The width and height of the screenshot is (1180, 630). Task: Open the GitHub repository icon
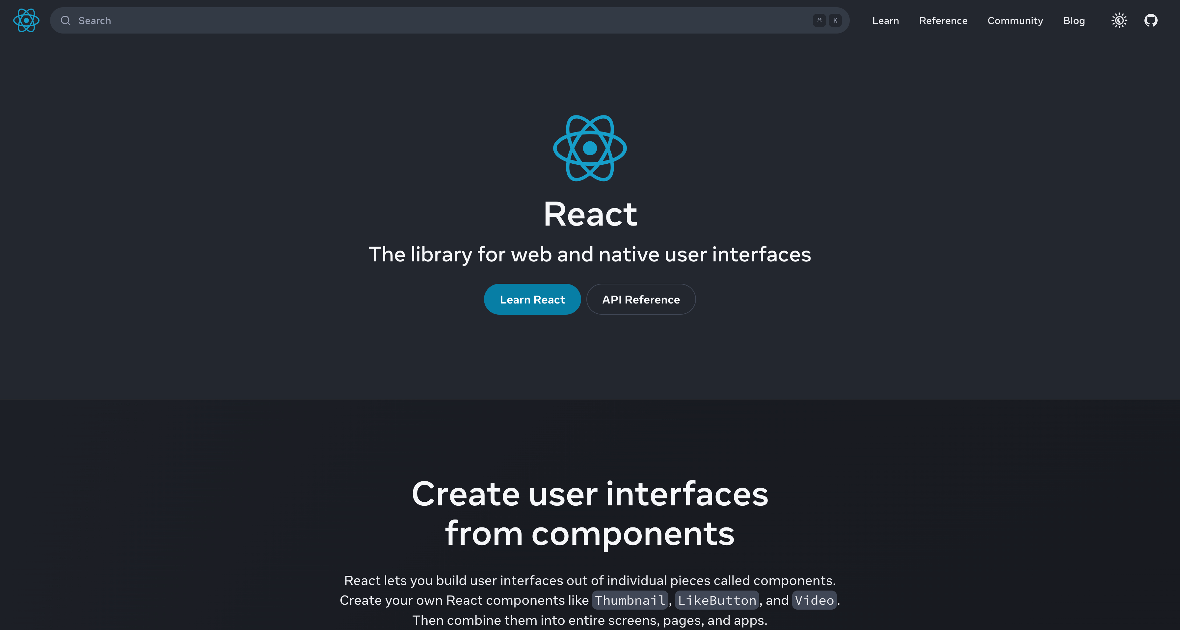(x=1151, y=21)
